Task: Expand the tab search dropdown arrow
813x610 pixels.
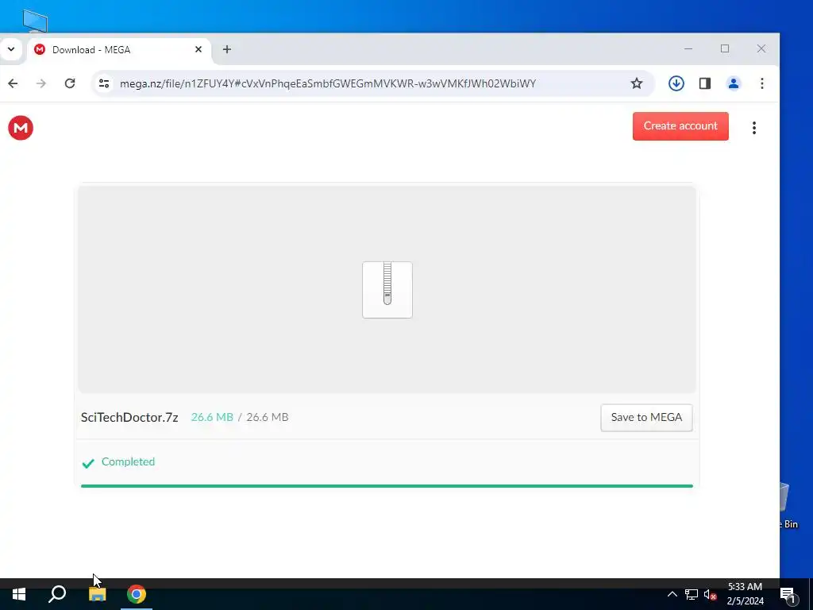Action: pyautogui.click(x=11, y=50)
